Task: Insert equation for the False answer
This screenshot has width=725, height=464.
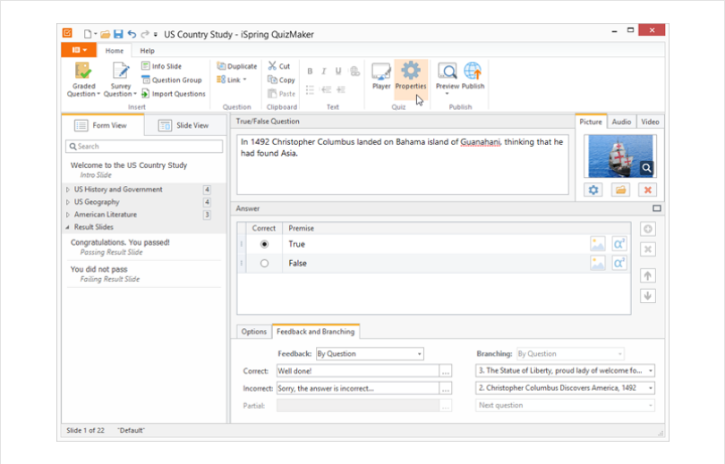Action: click(619, 263)
